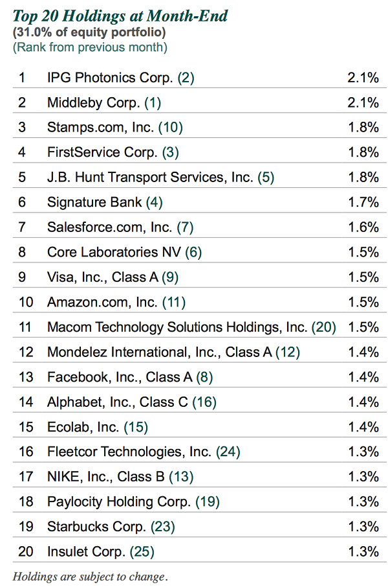
Task: Click the Signature Bank holding
Action: coord(94,202)
